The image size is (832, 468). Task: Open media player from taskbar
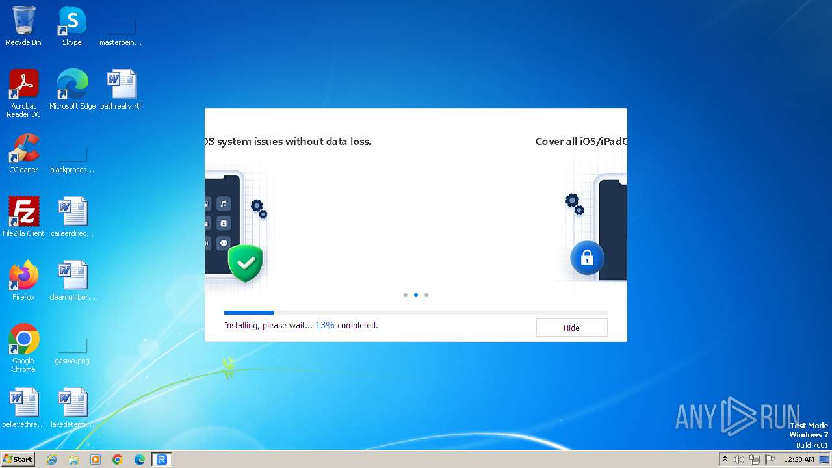[96, 460]
